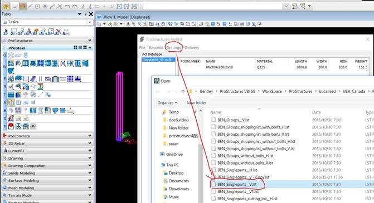
Task: Select file BEN_Singleparts__V.lst
Action: pos(237,184)
